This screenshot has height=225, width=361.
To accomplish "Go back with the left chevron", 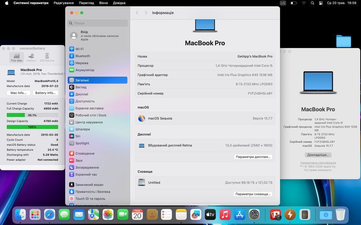I will (x=137, y=13).
